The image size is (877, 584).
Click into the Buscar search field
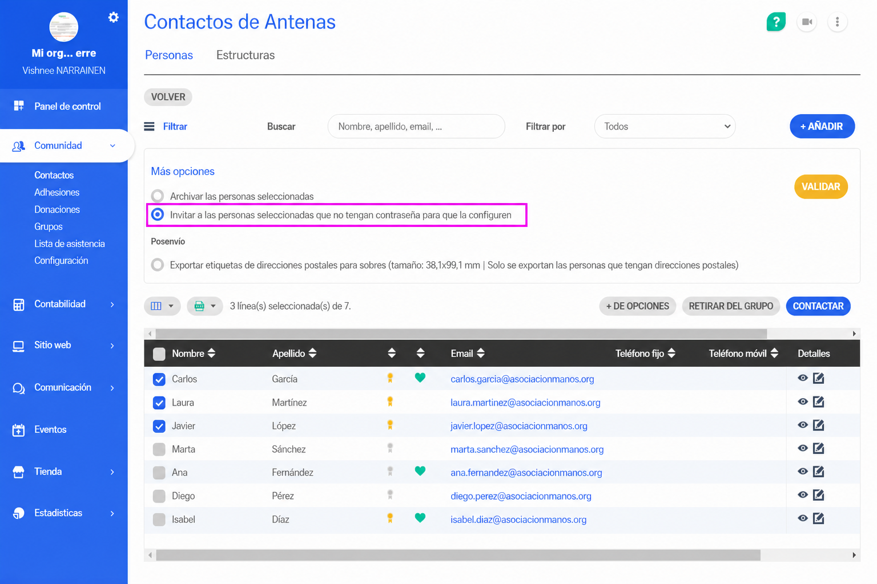coord(416,127)
